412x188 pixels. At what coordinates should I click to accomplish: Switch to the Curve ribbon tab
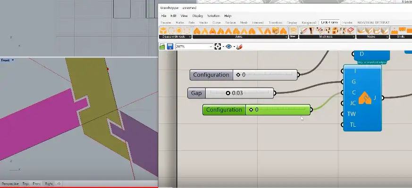tap(217, 23)
